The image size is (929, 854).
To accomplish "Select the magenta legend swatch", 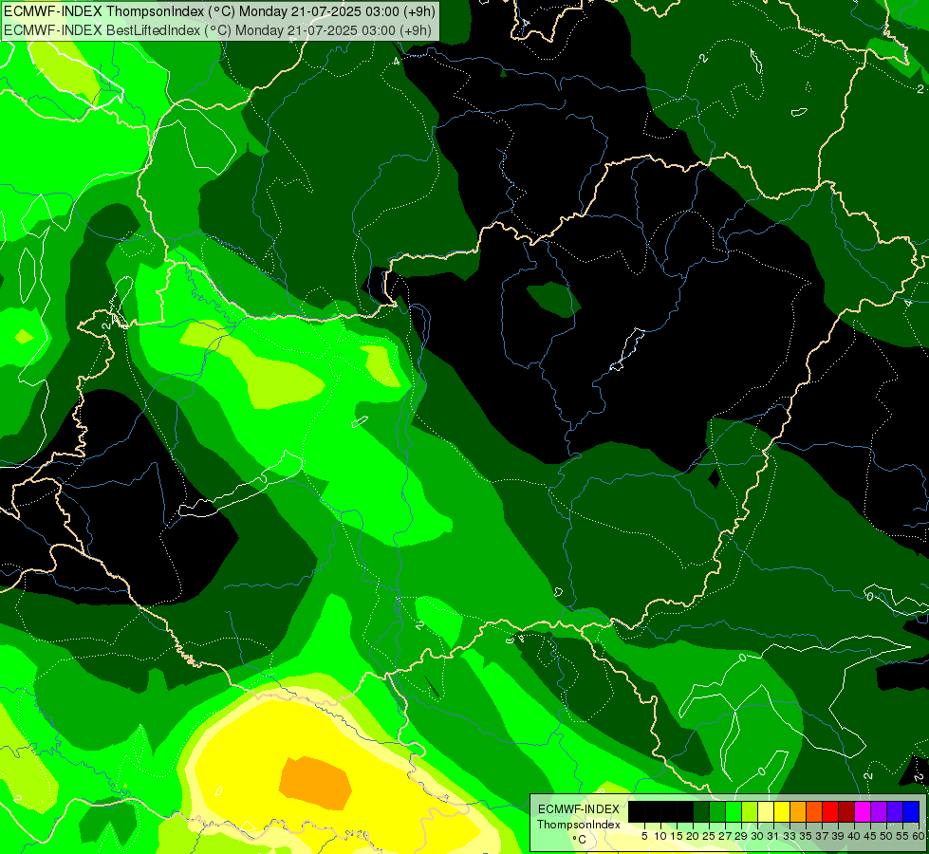I will 863,811.
